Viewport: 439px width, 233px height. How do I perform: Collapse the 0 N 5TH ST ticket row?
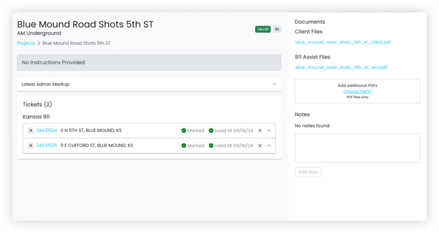[269, 131]
